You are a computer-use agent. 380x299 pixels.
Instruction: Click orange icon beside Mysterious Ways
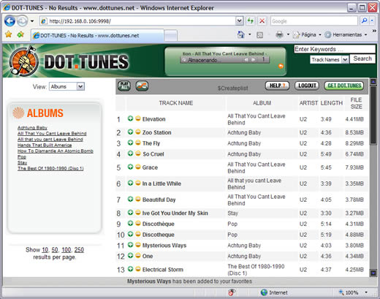[x=138, y=245]
